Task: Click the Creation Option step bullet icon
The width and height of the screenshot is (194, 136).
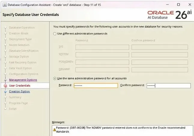Action: point(5,91)
